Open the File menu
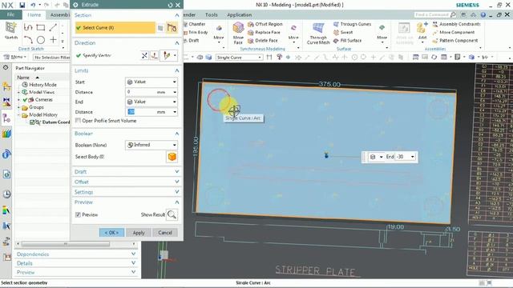513x288 pixels. [10, 14]
